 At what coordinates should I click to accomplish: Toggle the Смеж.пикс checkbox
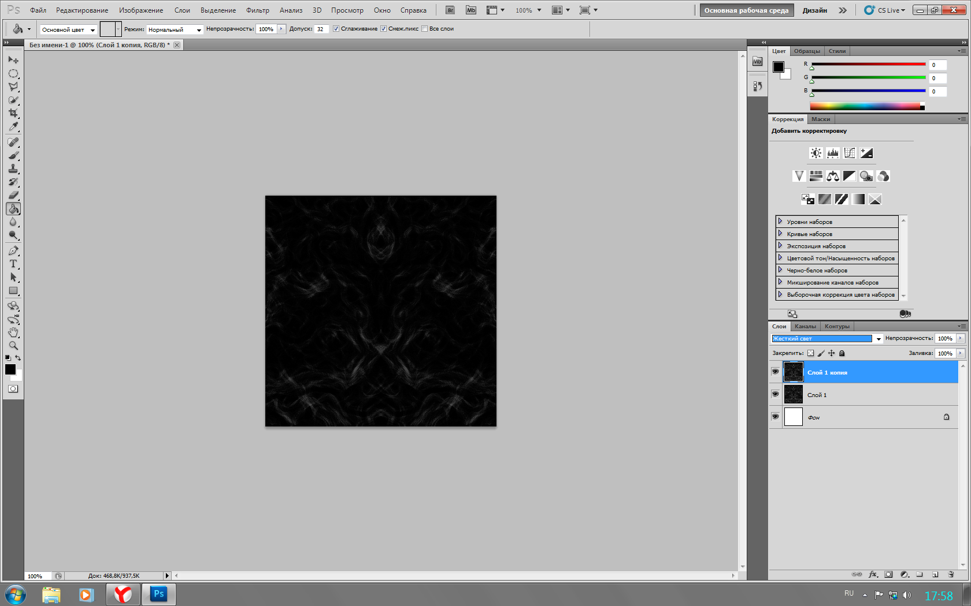(x=383, y=29)
